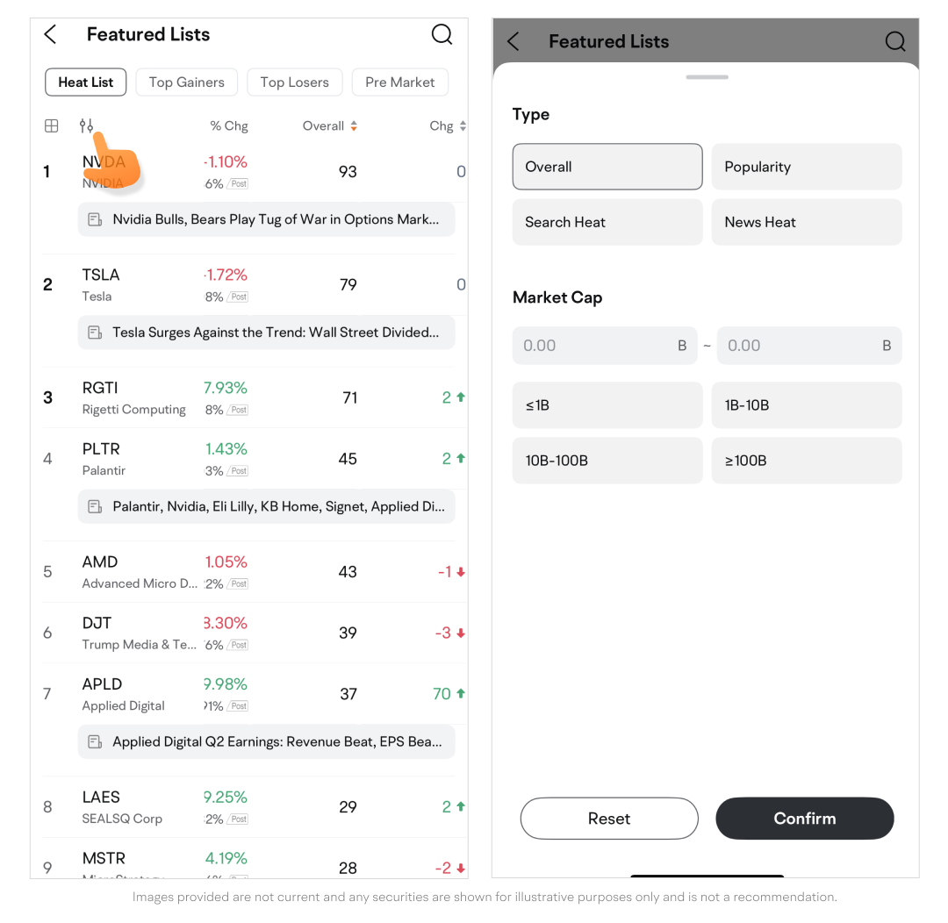Image resolution: width=948 pixels, height=923 pixels.
Task: Open the filter settings slider icon
Action: [86, 126]
